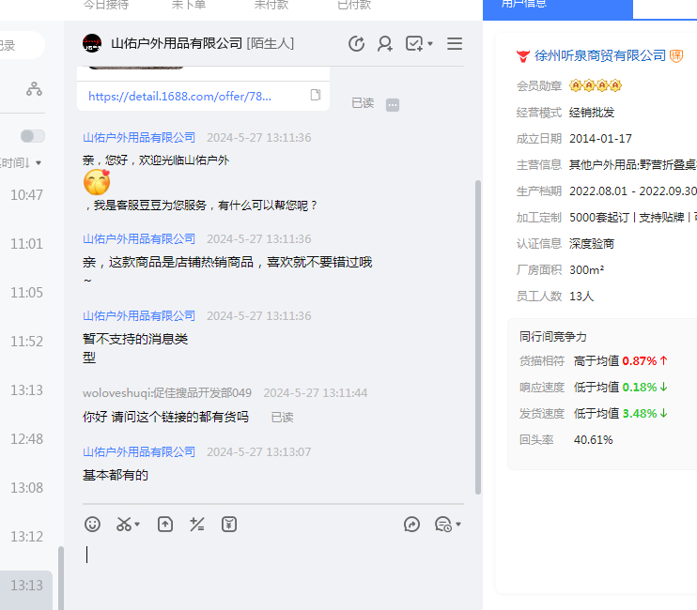The image size is (697, 610).
Task: Click the forward arrow bubble icon
Action: [411, 525]
